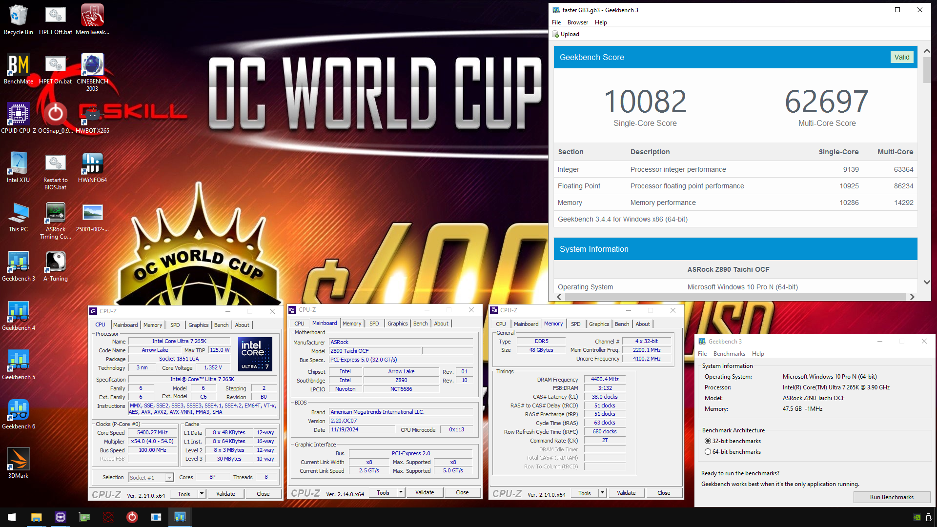Open Geekbench 4 desktop shortcut

18,315
